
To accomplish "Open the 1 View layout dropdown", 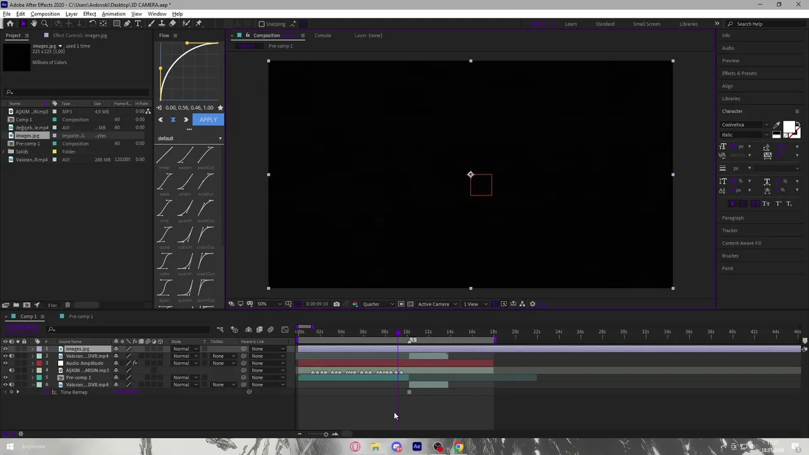I will [475, 304].
